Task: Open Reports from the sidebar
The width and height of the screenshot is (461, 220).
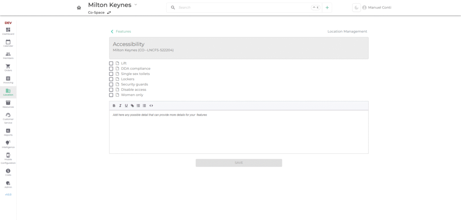Action: (8, 132)
